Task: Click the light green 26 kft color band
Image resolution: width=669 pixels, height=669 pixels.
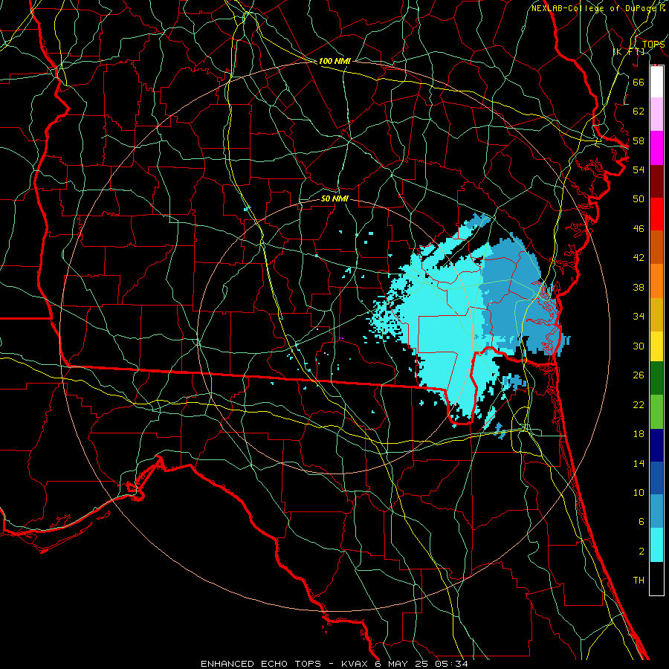Action: [x=656, y=412]
